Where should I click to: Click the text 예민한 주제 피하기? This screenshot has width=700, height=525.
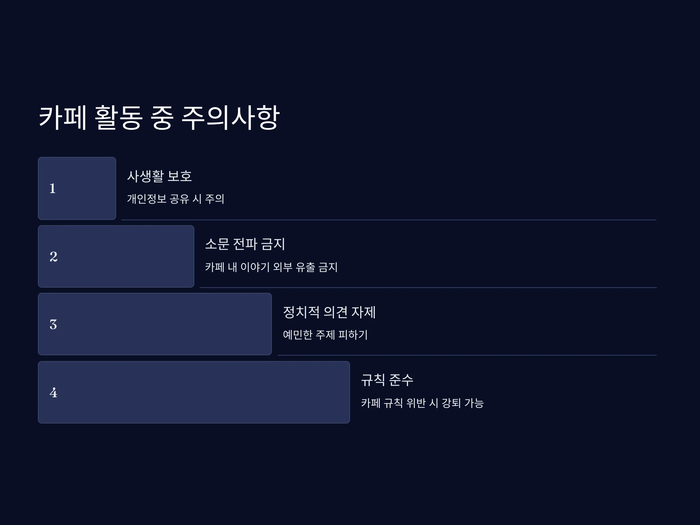[x=325, y=335]
